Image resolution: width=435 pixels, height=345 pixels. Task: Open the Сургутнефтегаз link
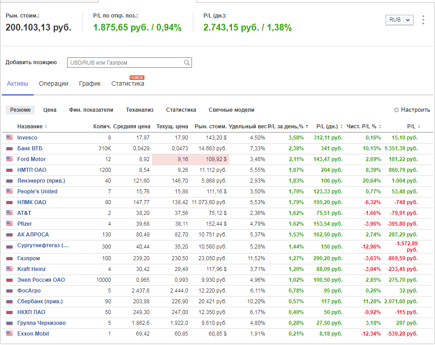tap(43, 245)
